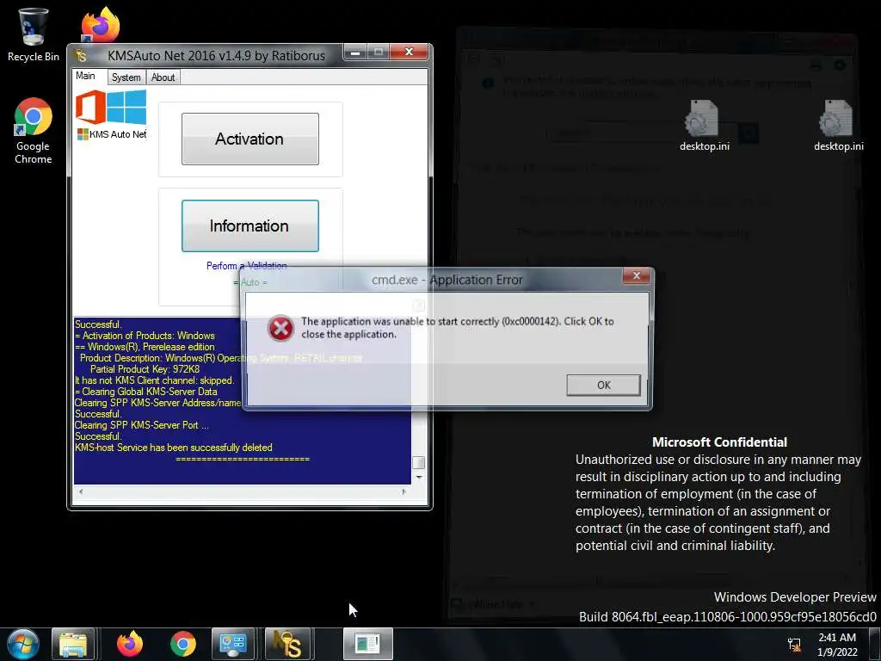The image size is (881, 661).
Task: Open the clock showing 2:41 AM
Action: pyautogui.click(x=837, y=644)
